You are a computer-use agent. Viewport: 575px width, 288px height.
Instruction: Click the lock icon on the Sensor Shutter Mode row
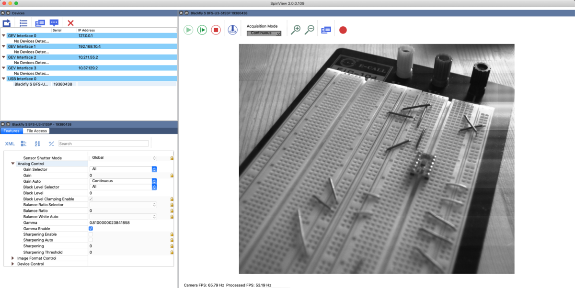click(172, 158)
